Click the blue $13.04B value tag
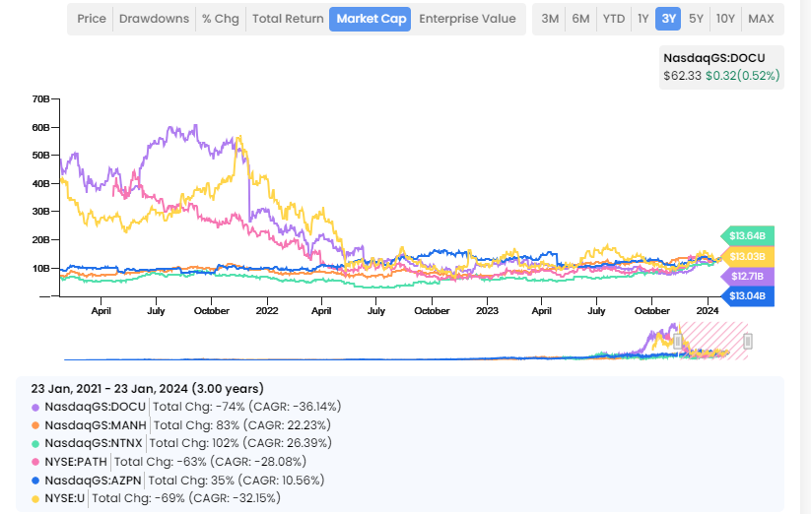The height and width of the screenshot is (514, 811). [x=747, y=296]
